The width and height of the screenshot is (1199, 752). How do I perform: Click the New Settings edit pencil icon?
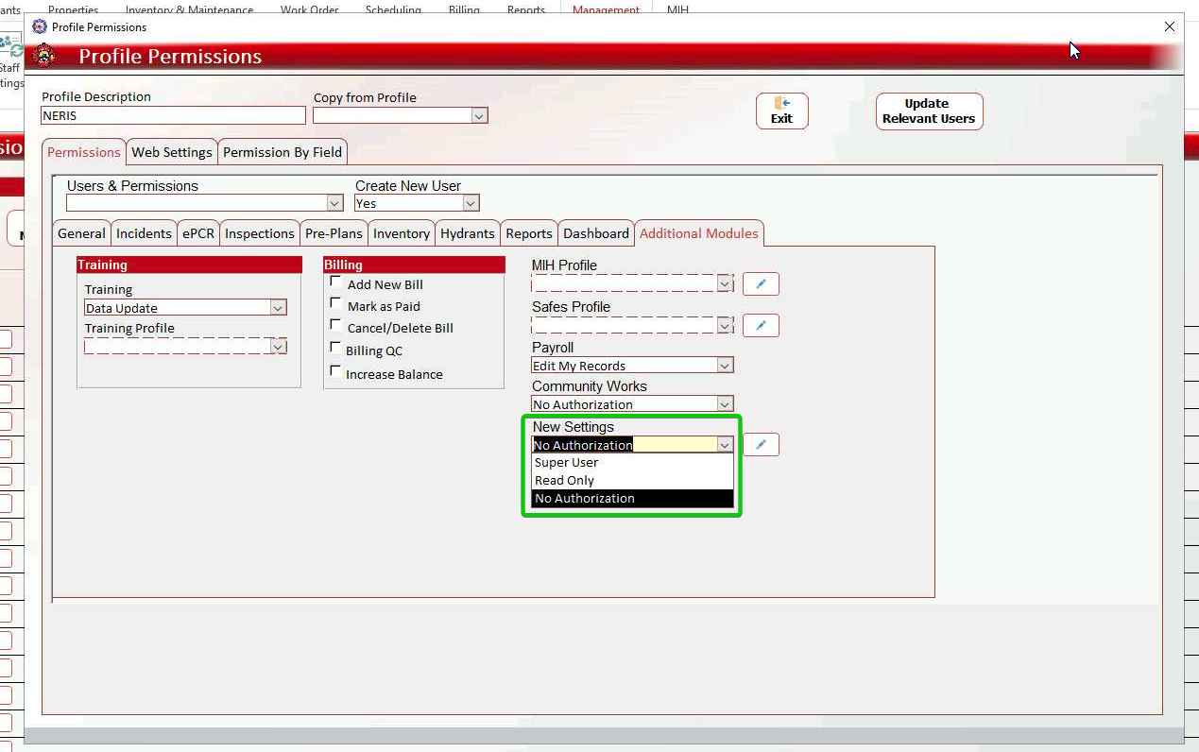(761, 444)
